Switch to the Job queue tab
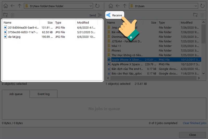Viewport: 208px width, 139px height. coord(16,94)
